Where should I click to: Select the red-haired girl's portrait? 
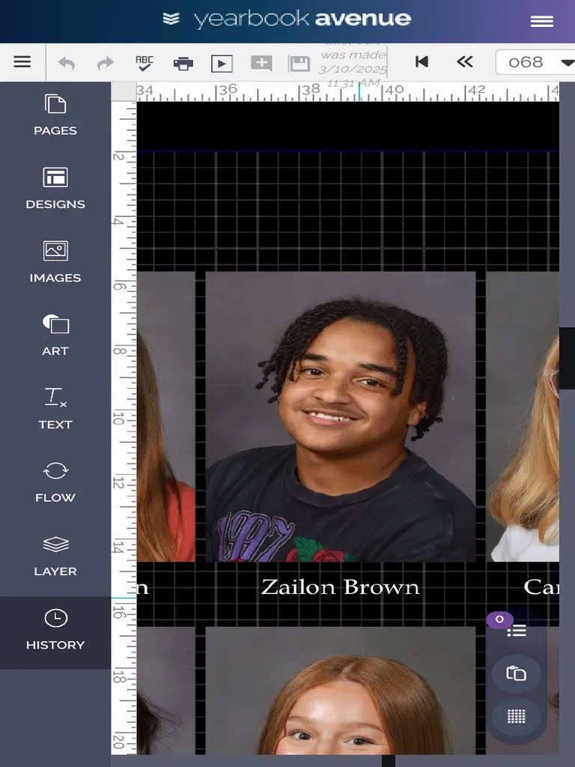(341, 691)
